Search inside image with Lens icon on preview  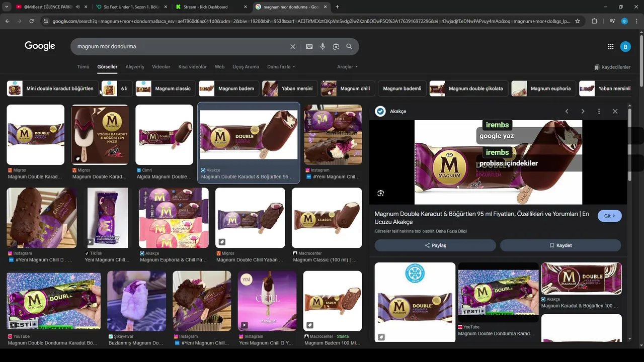pyautogui.click(x=381, y=193)
